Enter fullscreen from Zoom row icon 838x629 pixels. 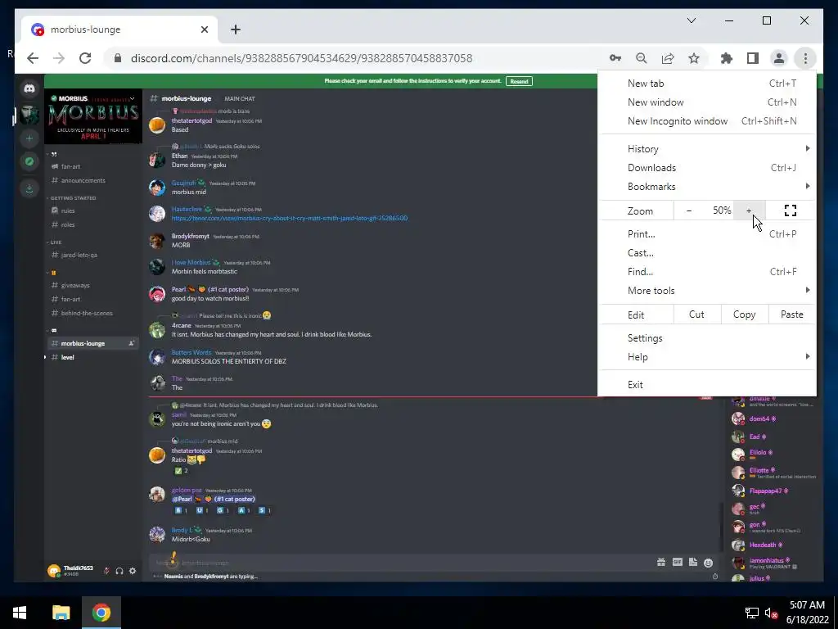[791, 210]
